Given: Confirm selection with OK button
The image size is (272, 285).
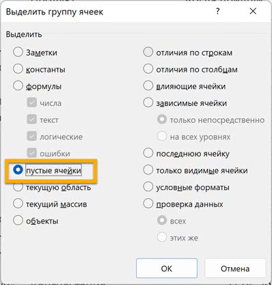Looking at the screenshot, I should coord(167,269).
